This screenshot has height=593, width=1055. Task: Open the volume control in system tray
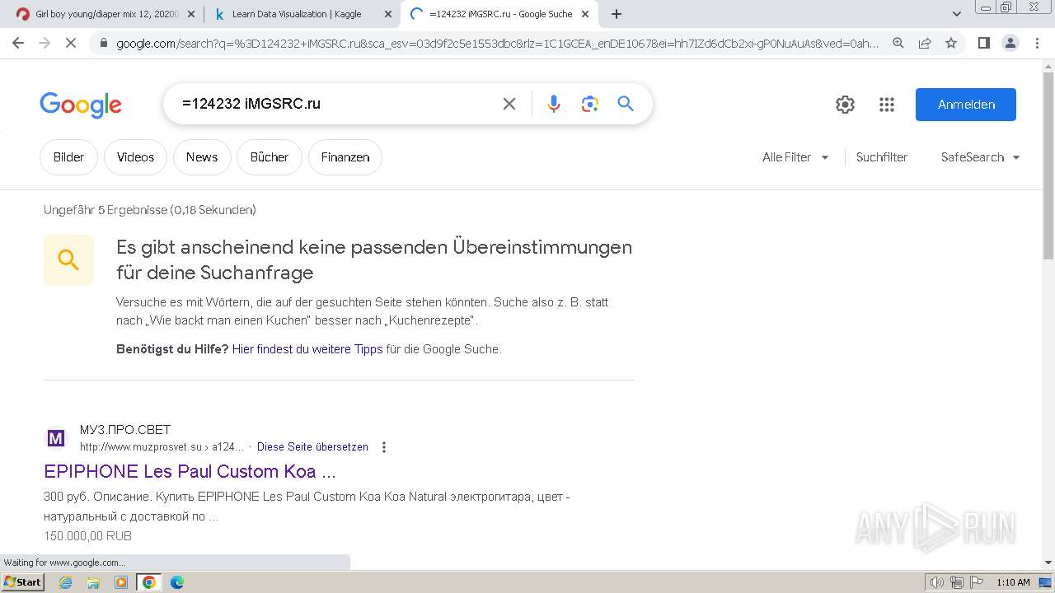point(937,582)
